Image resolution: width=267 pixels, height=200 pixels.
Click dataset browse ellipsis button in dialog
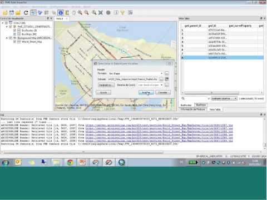click(161, 79)
